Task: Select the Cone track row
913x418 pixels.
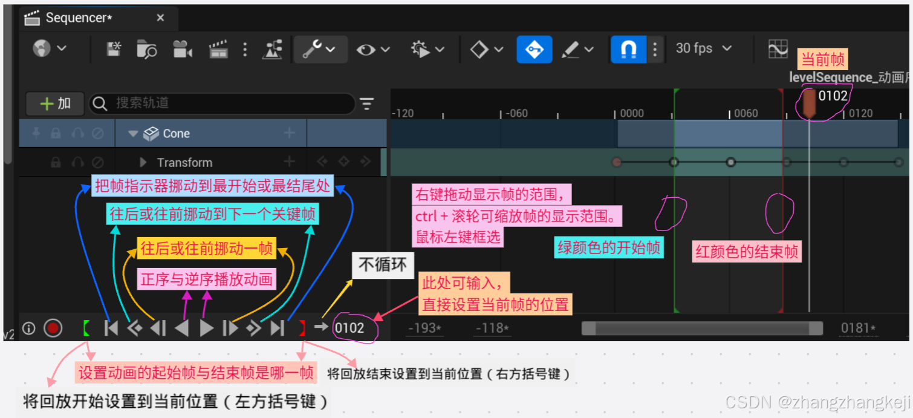Action: coord(203,133)
